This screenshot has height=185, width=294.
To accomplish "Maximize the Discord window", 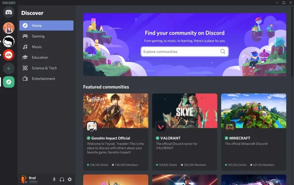I will point(284,3).
